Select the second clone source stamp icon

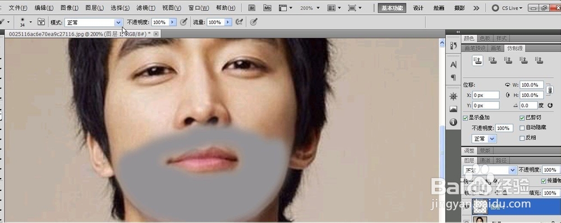(x=493, y=60)
